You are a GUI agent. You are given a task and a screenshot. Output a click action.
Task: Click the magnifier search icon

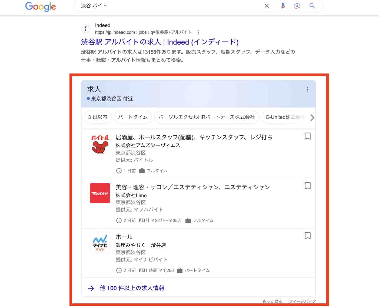[312, 6]
